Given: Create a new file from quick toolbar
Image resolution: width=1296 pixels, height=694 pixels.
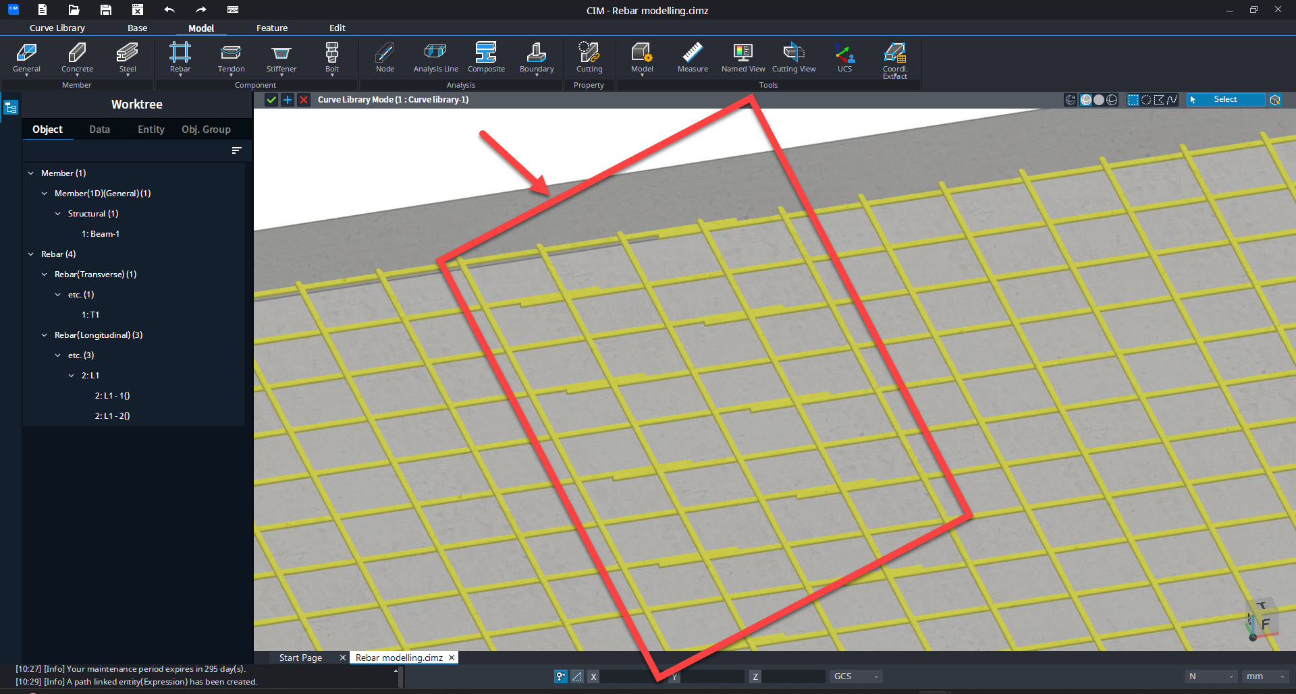Looking at the screenshot, I should click(42, 9).
